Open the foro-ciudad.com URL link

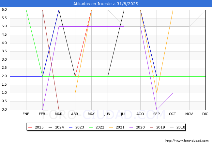(x=187, y=141)
